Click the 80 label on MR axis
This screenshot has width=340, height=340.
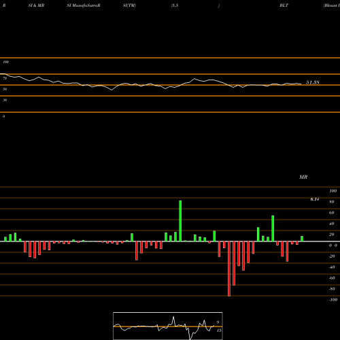click(332, 202)
